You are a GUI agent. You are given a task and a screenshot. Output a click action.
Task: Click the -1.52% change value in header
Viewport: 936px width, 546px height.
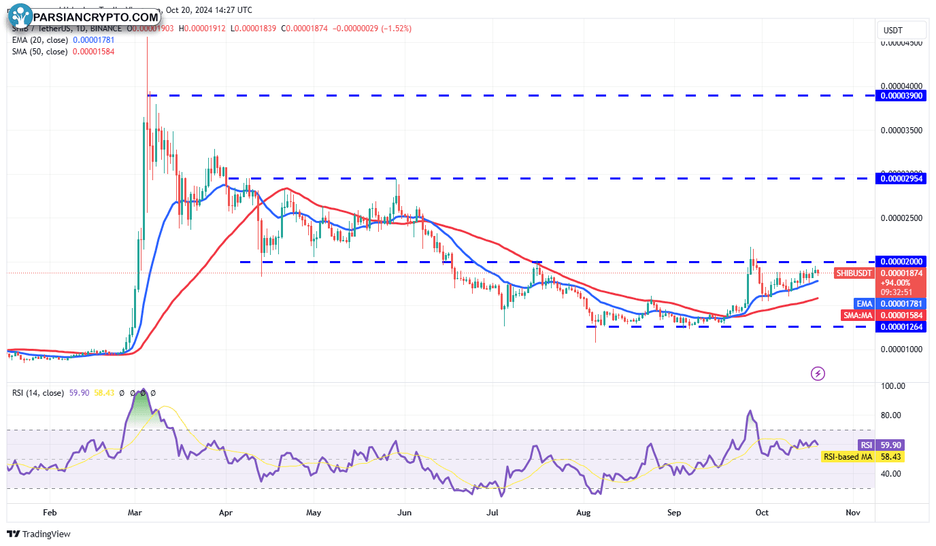(x=396, y=29)
